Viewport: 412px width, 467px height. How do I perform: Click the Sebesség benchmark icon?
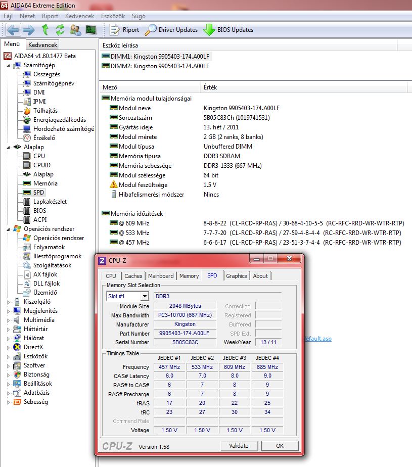(x=17, y=402)
